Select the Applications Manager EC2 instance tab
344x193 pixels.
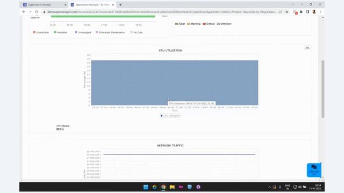(92, 5)
